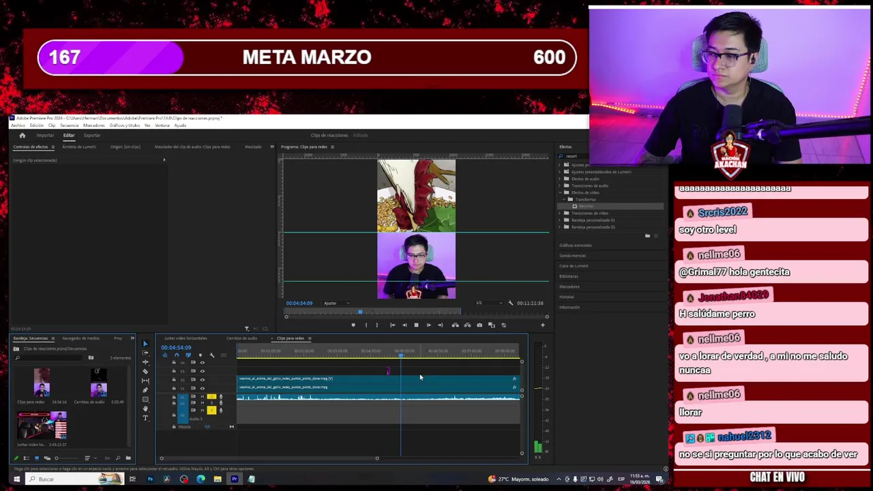Export frame with camera icon
This screenshot has width=873, height=491.
(x=479, y=325)
